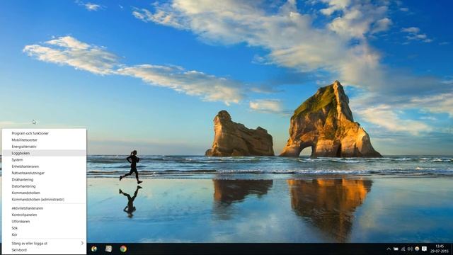
Task: Open Nätverksanslutningar
Action: pos(44,173)
